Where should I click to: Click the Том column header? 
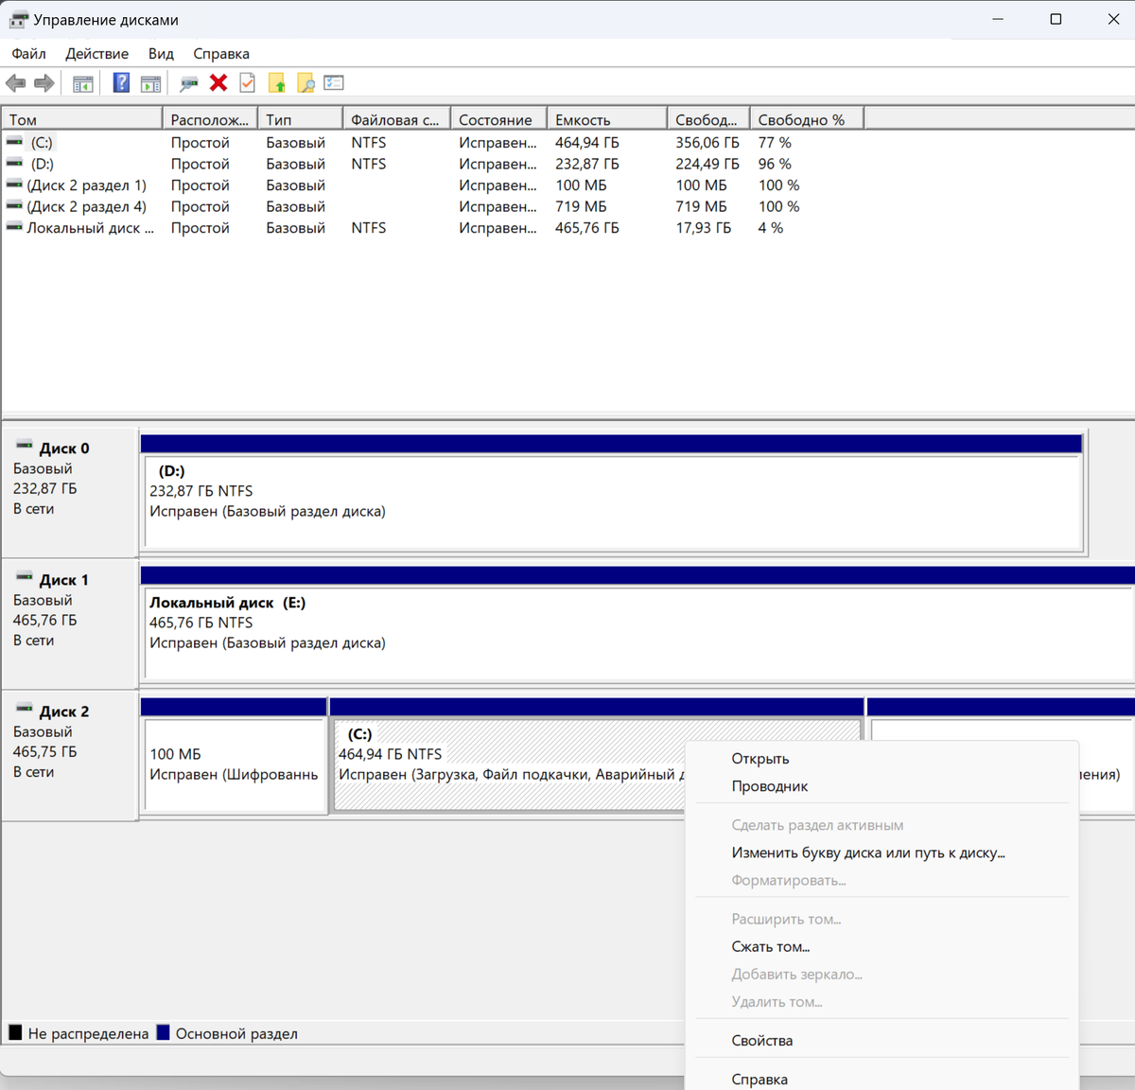82,120
